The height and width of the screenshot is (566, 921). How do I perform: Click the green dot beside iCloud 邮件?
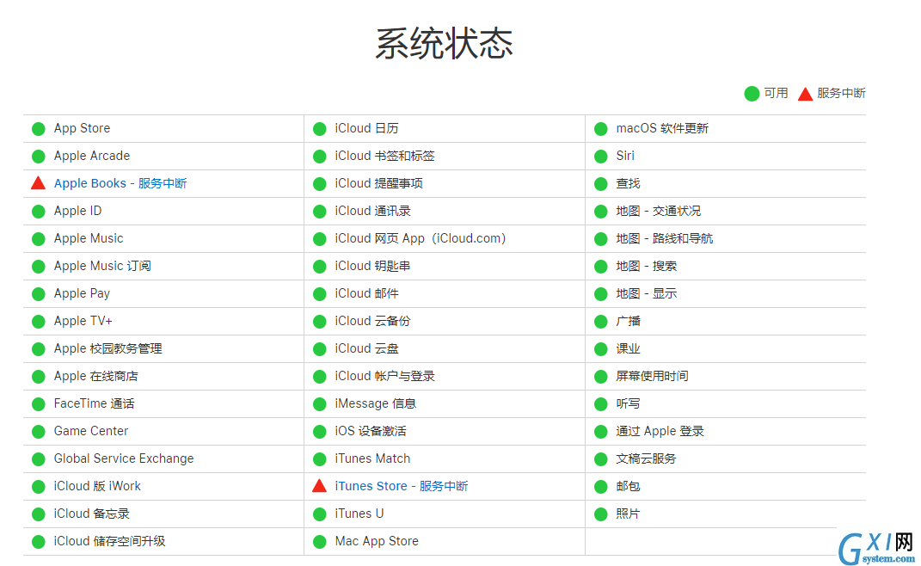click(x=320, y=294)
